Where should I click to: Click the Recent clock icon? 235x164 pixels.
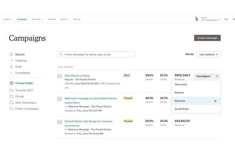point(11,54)
